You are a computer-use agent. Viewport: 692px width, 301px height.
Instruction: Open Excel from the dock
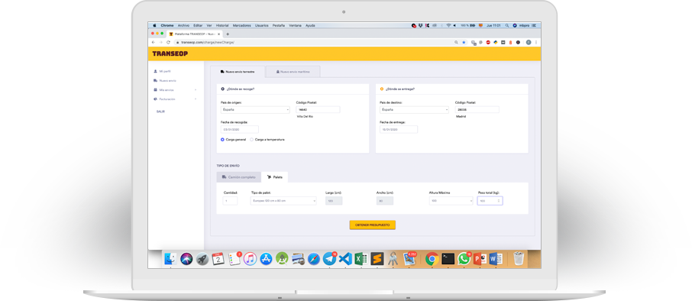point(361,259)
